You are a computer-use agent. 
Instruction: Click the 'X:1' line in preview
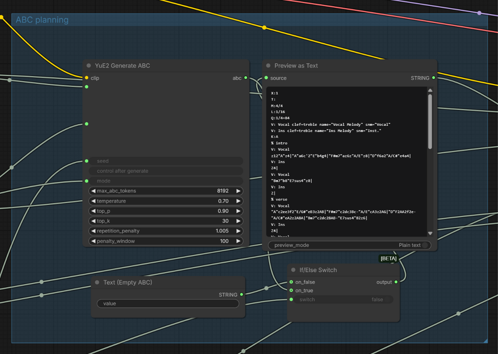click(274, 93)
